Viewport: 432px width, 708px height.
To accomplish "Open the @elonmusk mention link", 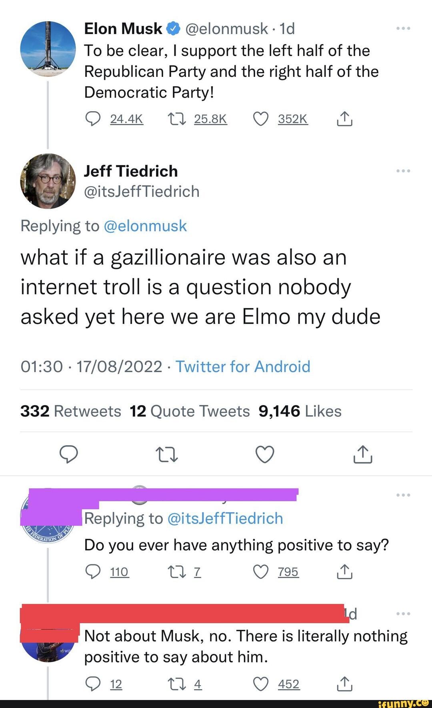I will 145,226.
